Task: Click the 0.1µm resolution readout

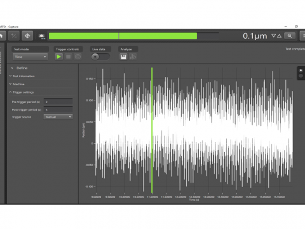Action: [255, 36]
